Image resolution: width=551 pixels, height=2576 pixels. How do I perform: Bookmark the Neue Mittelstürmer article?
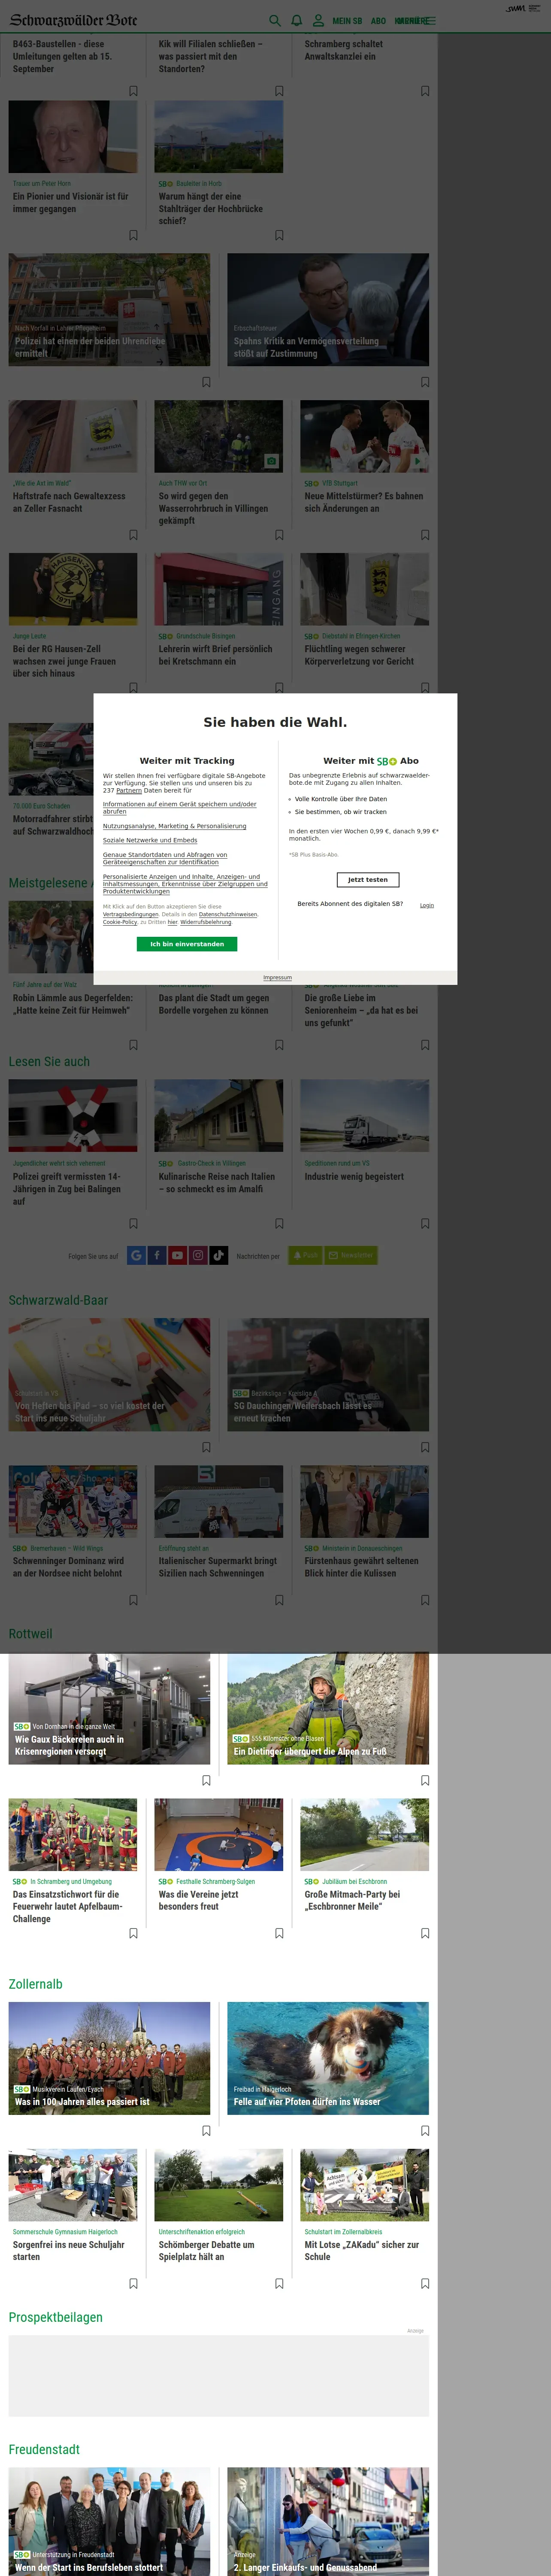tap(425, 535)
